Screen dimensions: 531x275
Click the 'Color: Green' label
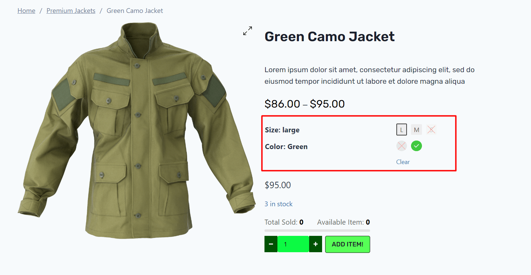[x=286, y=147]
